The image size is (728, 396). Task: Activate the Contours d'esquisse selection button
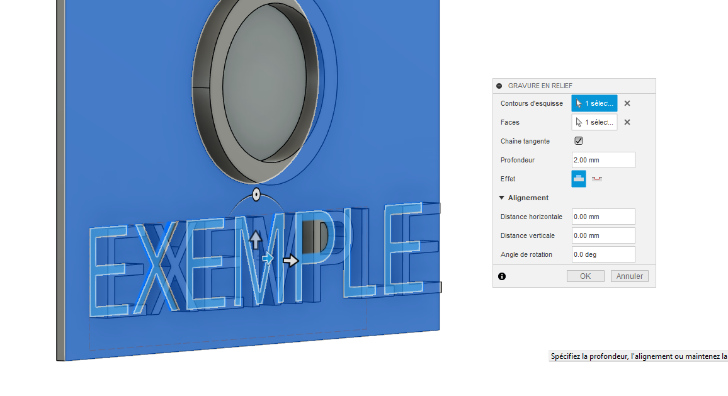coord(594,103)
